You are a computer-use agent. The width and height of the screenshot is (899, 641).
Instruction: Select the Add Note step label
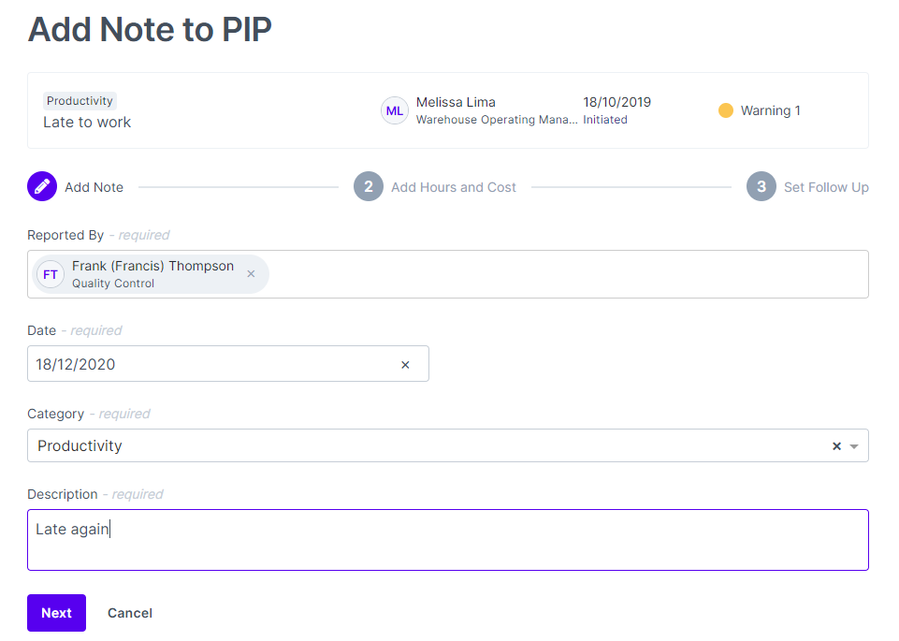[x=94, y=187]
